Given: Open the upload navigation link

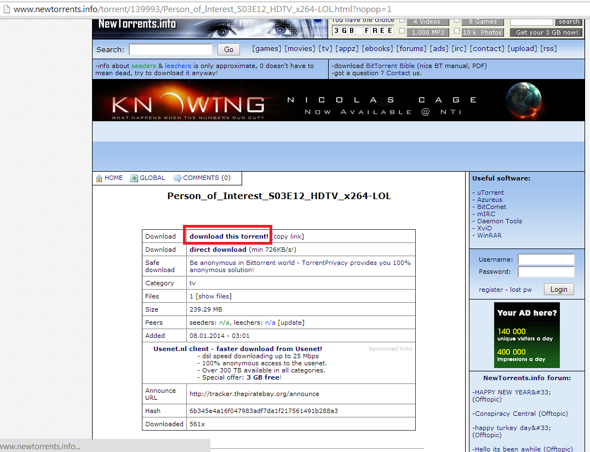Looking at the screenshot, I should (522, 49).
